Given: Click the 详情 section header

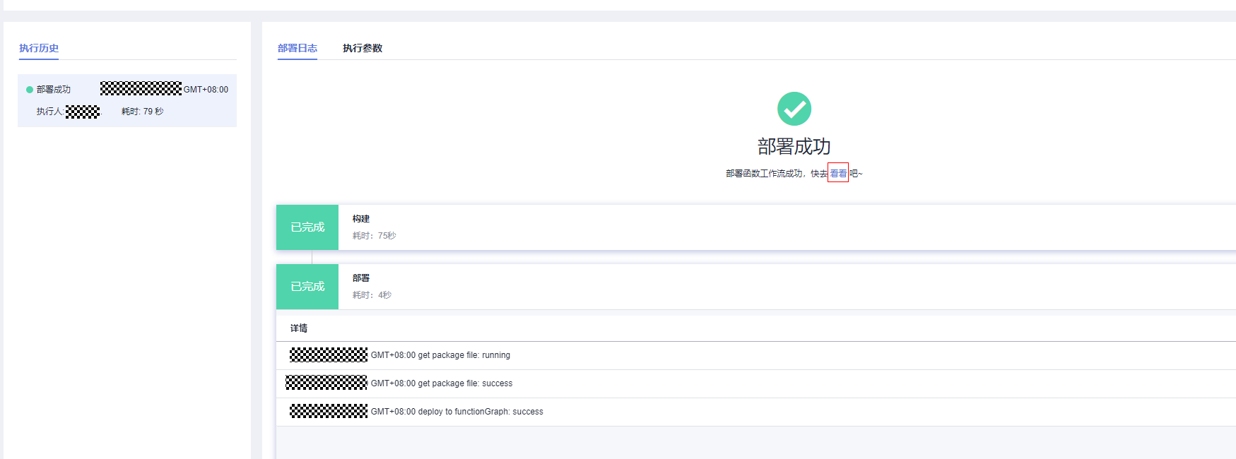Looking at the screenshot, I should click(x=299, y=328).
